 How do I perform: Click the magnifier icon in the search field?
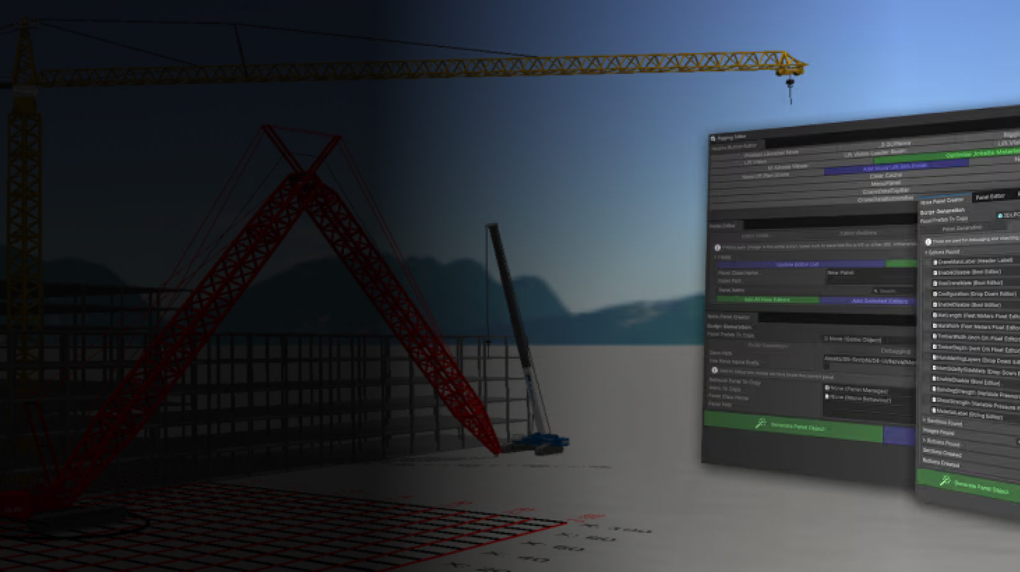875,291
